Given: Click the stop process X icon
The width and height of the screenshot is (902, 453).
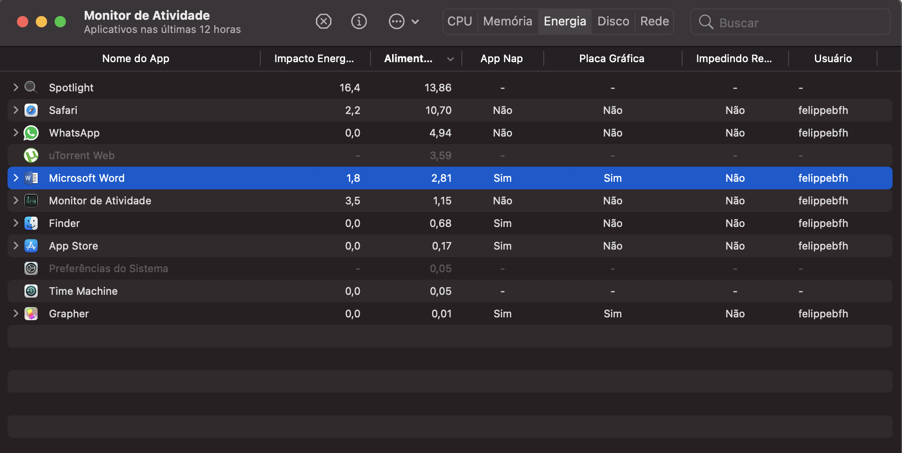Looking at the screenshot, I should (x=323, y=22).
